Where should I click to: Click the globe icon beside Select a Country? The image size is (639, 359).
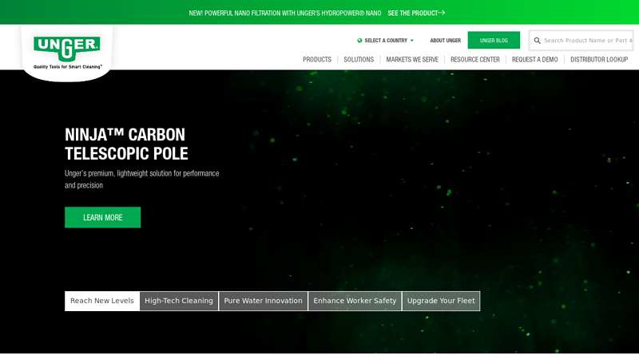click(x=359, y=41)
